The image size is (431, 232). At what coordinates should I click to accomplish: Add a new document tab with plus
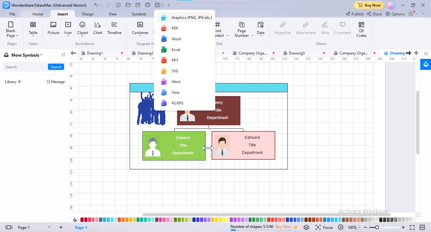pos(416,53)
